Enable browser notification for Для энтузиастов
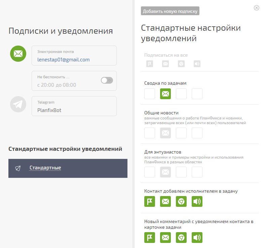Image resolution: width=265 pixels, height=248 pixels. tap(181, 172)
